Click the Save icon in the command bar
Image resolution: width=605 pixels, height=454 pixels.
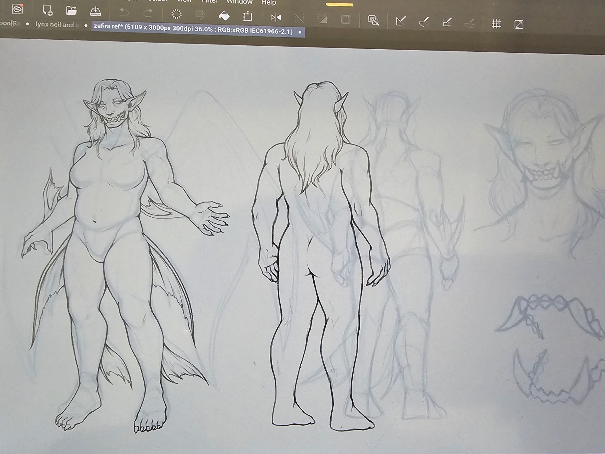point(95,12)
